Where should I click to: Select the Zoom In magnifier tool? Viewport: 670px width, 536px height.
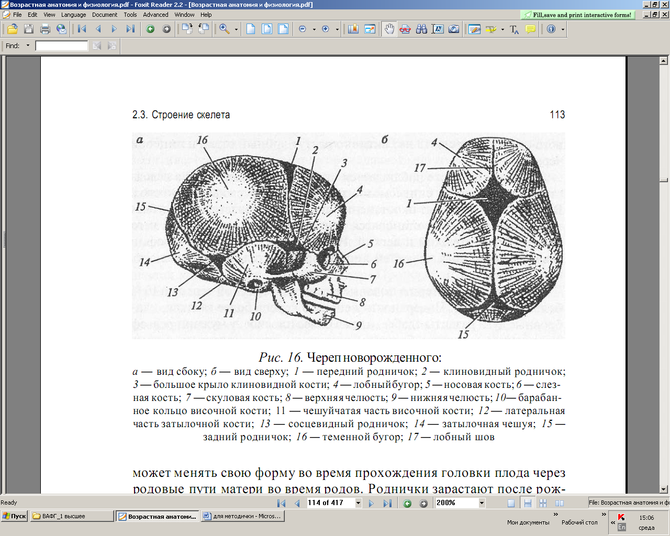point(225,29)
